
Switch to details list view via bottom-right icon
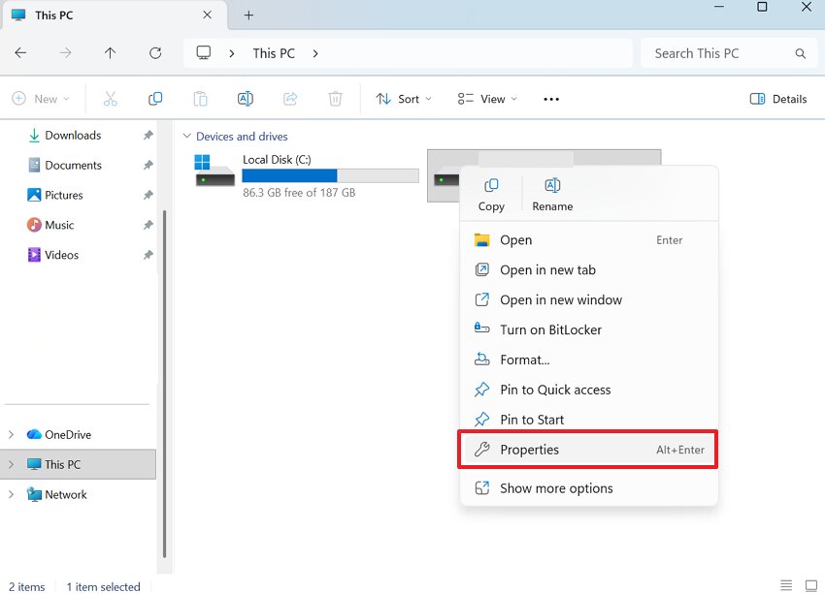point(786,584)
